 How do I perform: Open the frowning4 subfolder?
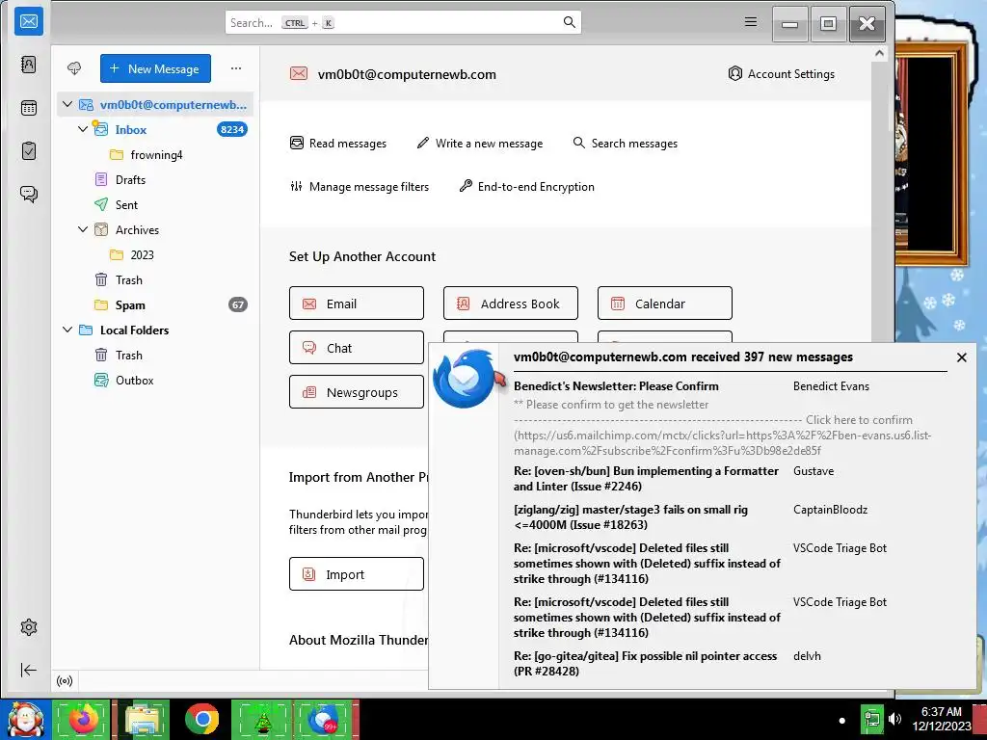[x=155, y=155]
